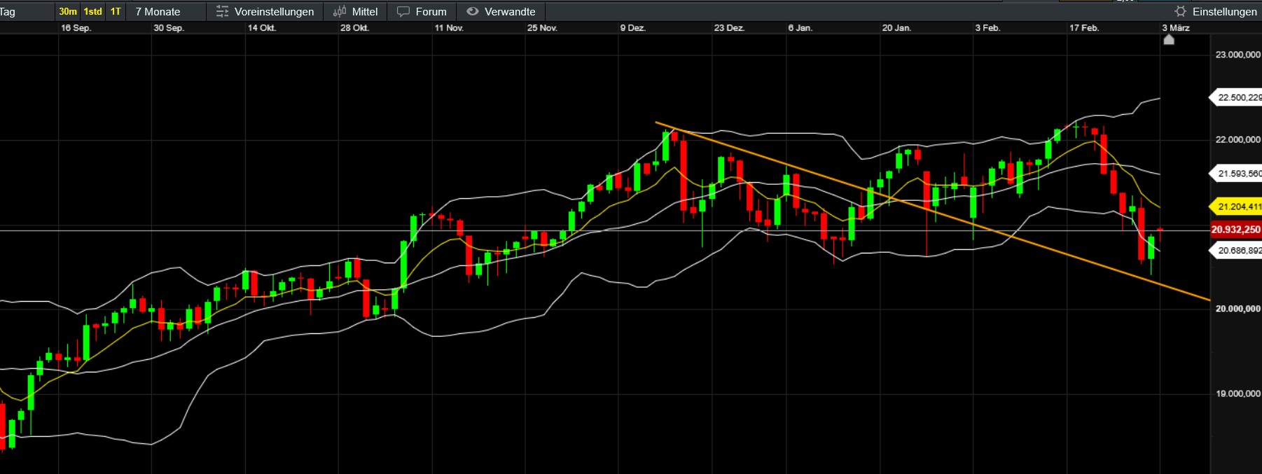Click the 20 Jan. date axis label
This screenshot has width=1262, height=474.
pos(896,28)
